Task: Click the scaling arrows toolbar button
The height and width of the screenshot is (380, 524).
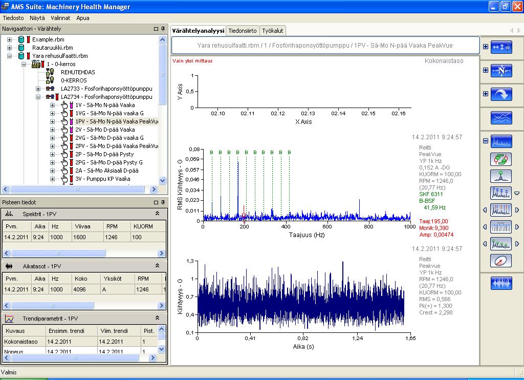Action: [501, 47]
